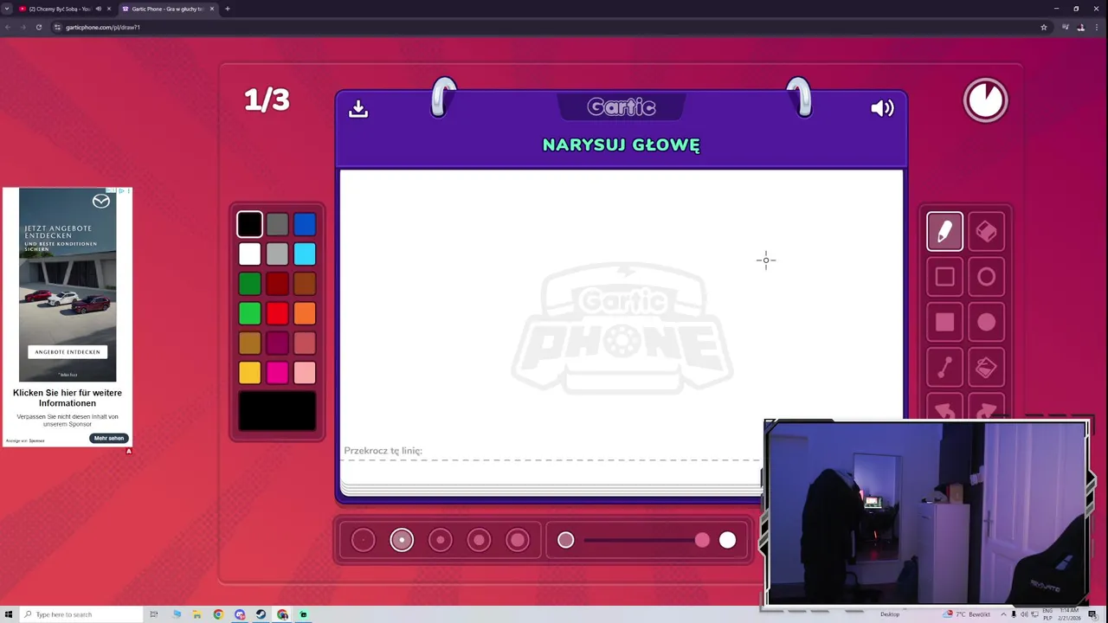The image size is (1108, 623).
Task: Open Klicken Sie hier für weitere Informationen link
Action: 68,398
